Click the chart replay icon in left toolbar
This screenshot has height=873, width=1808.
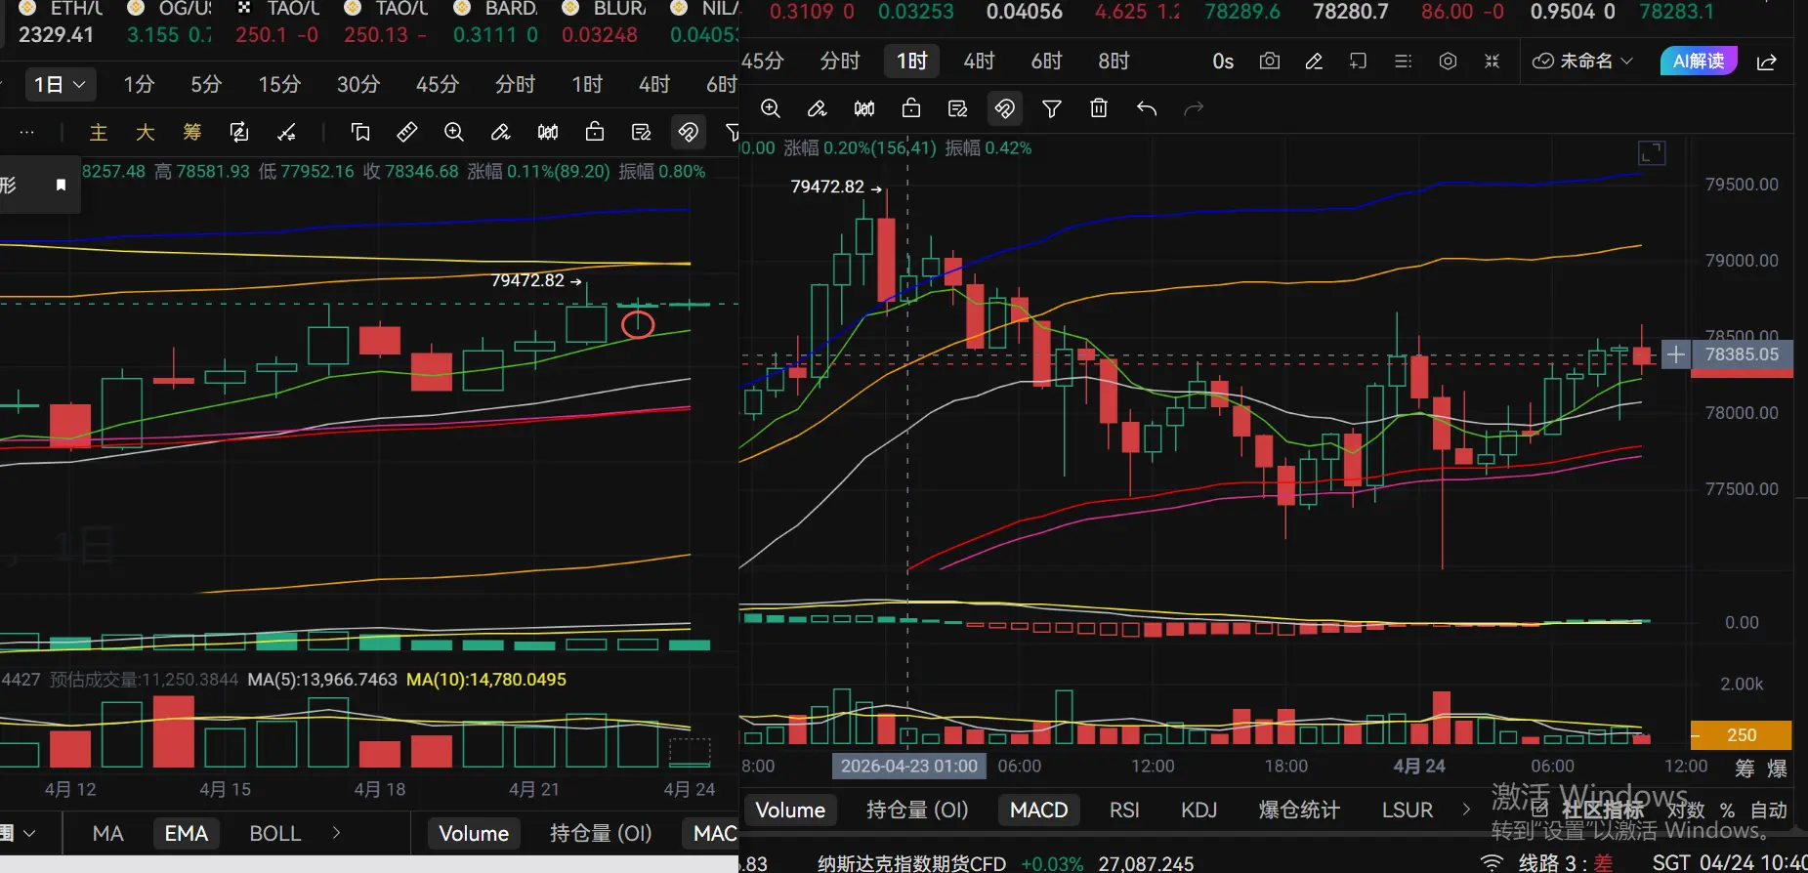239,132
